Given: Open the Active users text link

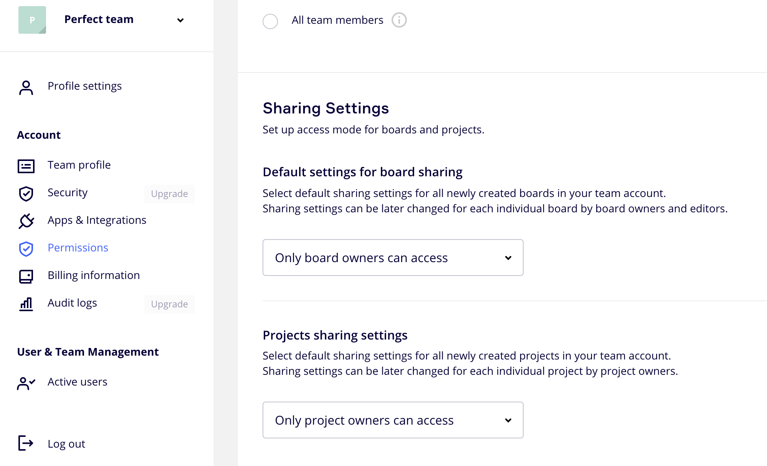Looking at the screenshot, I should [x=78, y=382].
